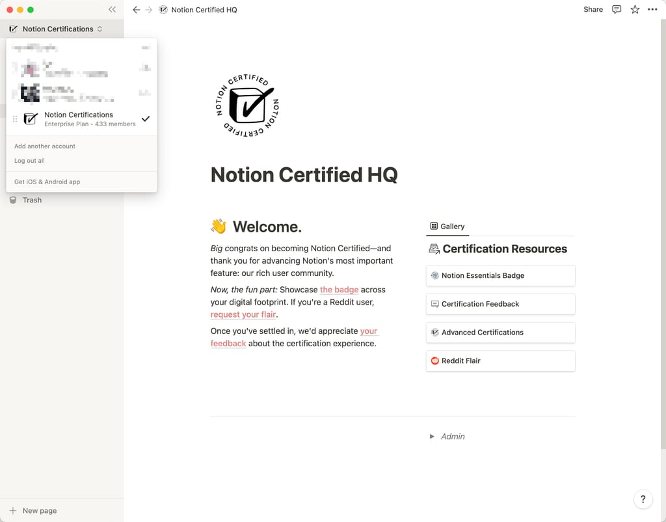The image size is (666, 522).
Task: Click the Share button
Action: click(x=593, y=9)
